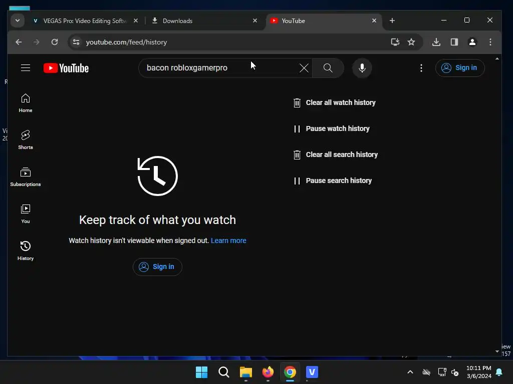The image size is (513, 384).
Task: Click Sign in at top right
Action: pos(460,68)
